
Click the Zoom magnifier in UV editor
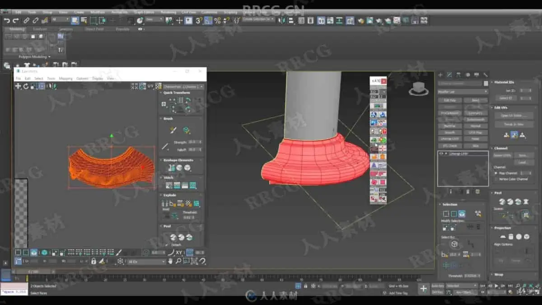[178, 261]
